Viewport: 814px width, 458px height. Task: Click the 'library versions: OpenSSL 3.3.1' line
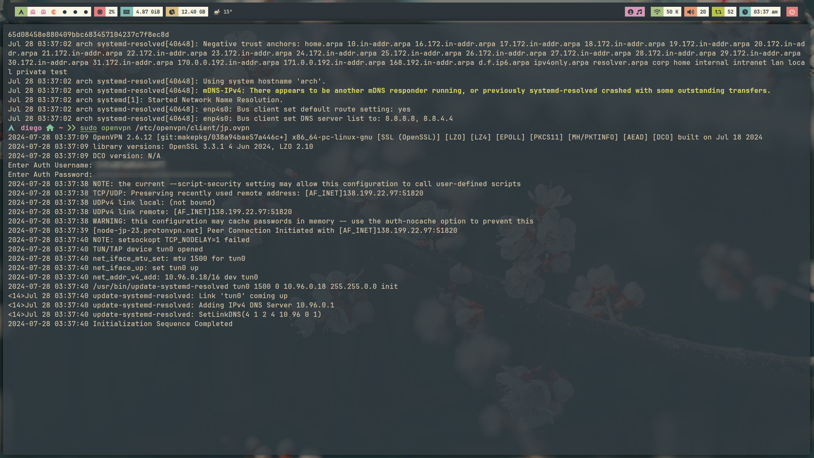(161, 146)
